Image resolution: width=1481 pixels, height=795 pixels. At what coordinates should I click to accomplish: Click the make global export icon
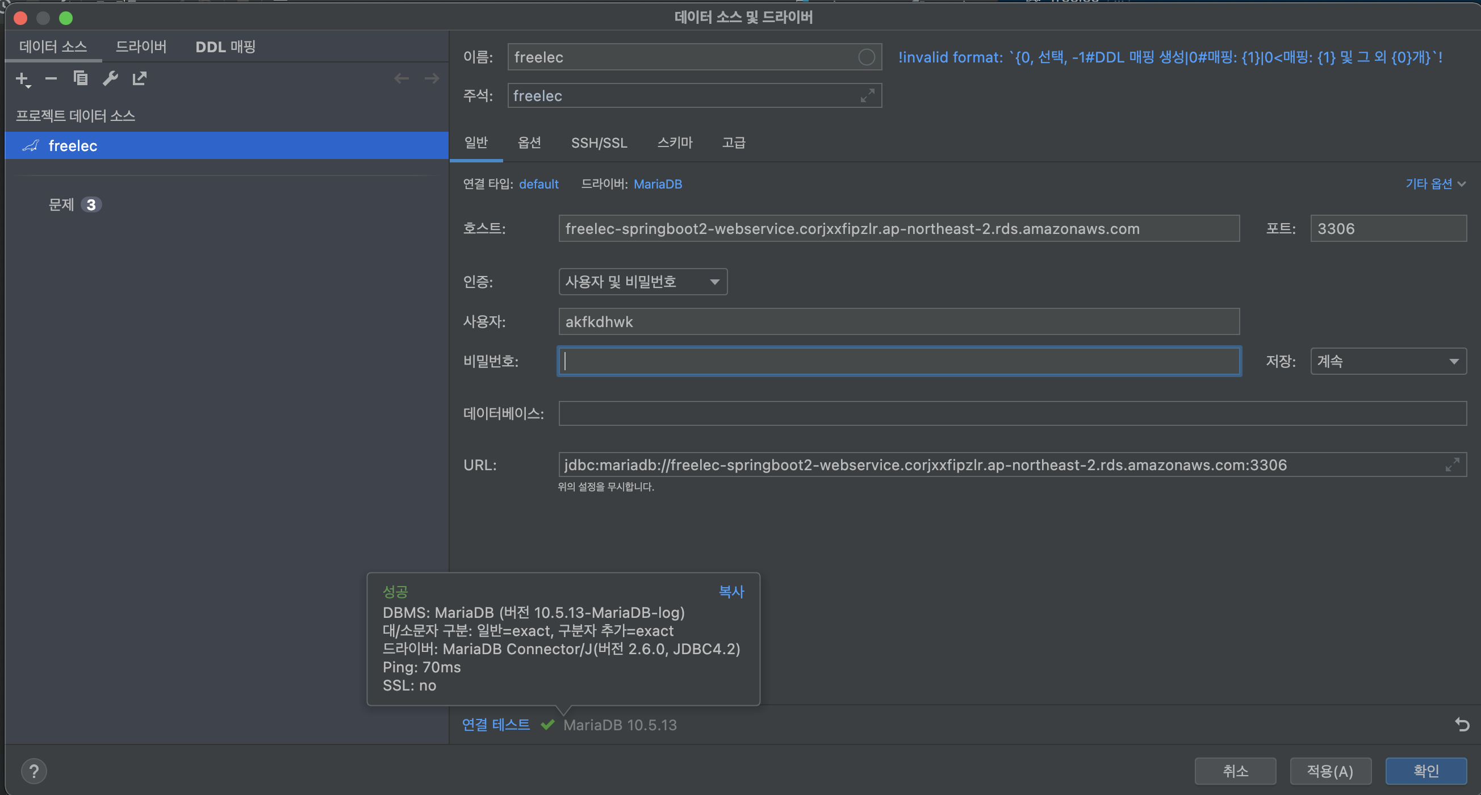pos(140,78)
